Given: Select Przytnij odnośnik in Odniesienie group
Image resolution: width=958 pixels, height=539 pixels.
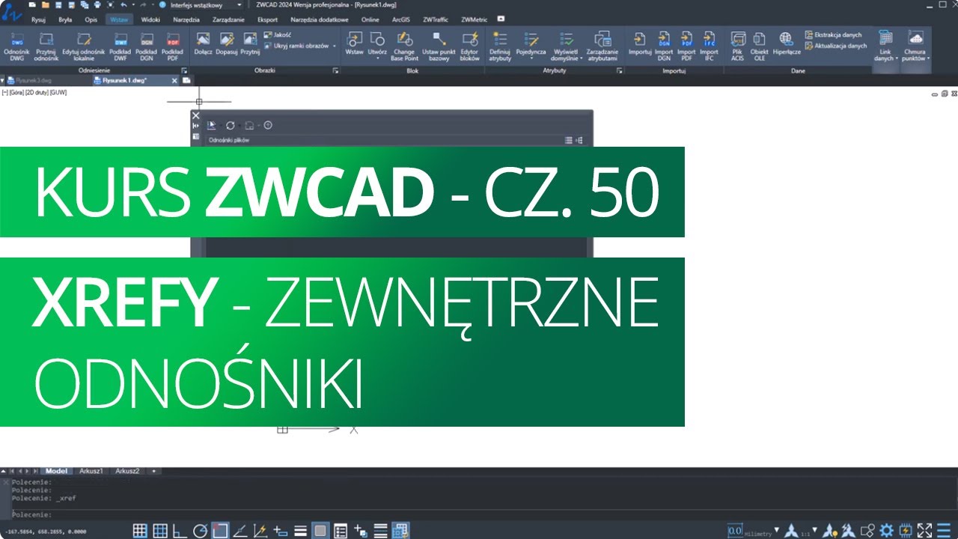Looking at the screenshot, I should 46,46.
